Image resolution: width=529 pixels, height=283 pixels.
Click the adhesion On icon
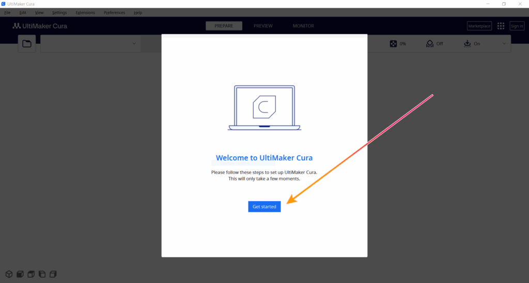[x=467, y=44]
